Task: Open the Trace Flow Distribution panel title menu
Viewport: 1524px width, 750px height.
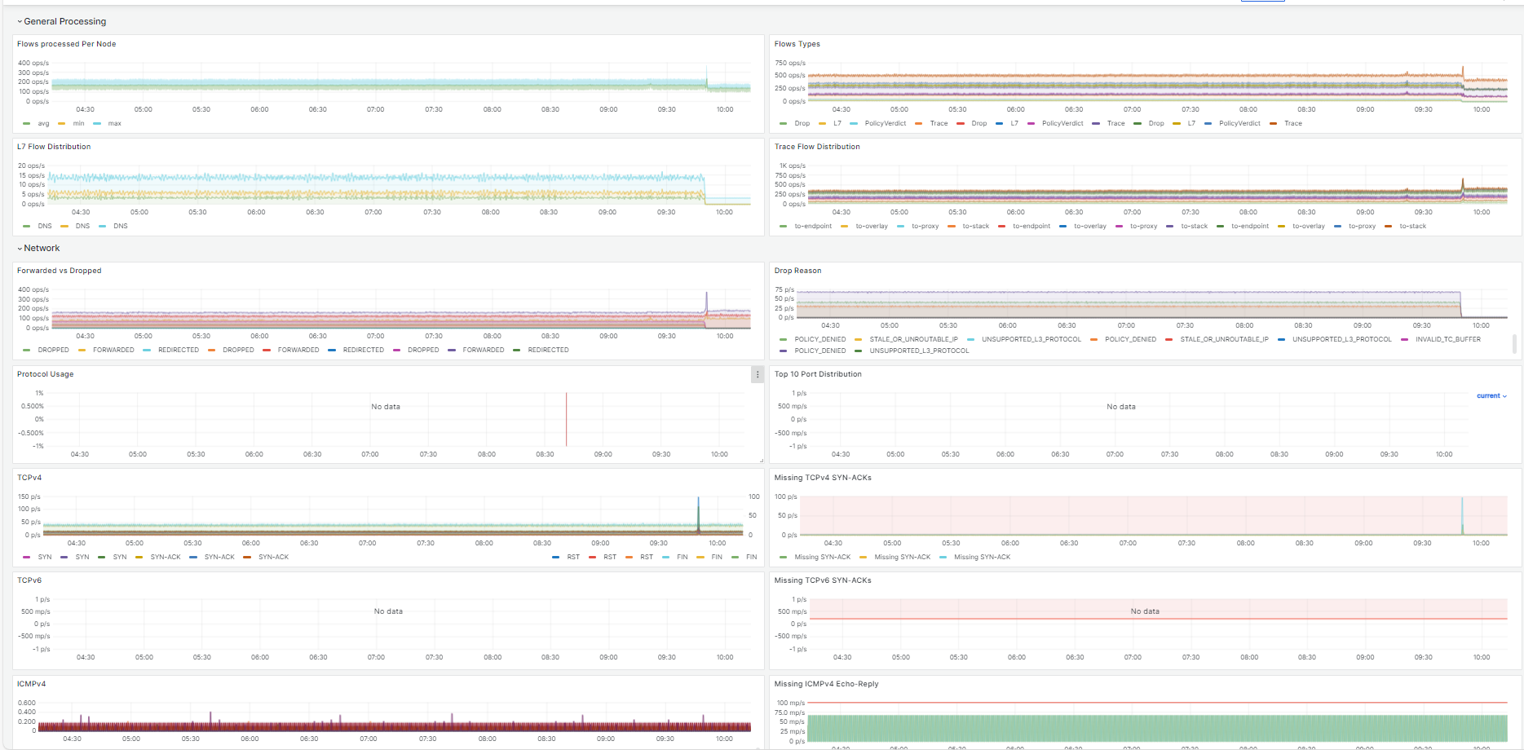Action: coord(817,147)
